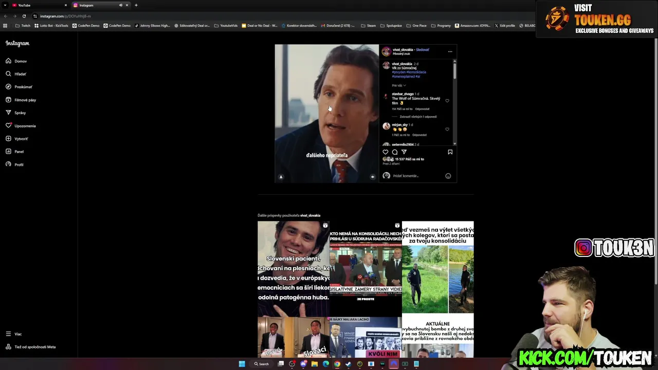This screenshot has height=370, width=658.
Task: Show tagged people icon on the video
Action: click(281, 177)
